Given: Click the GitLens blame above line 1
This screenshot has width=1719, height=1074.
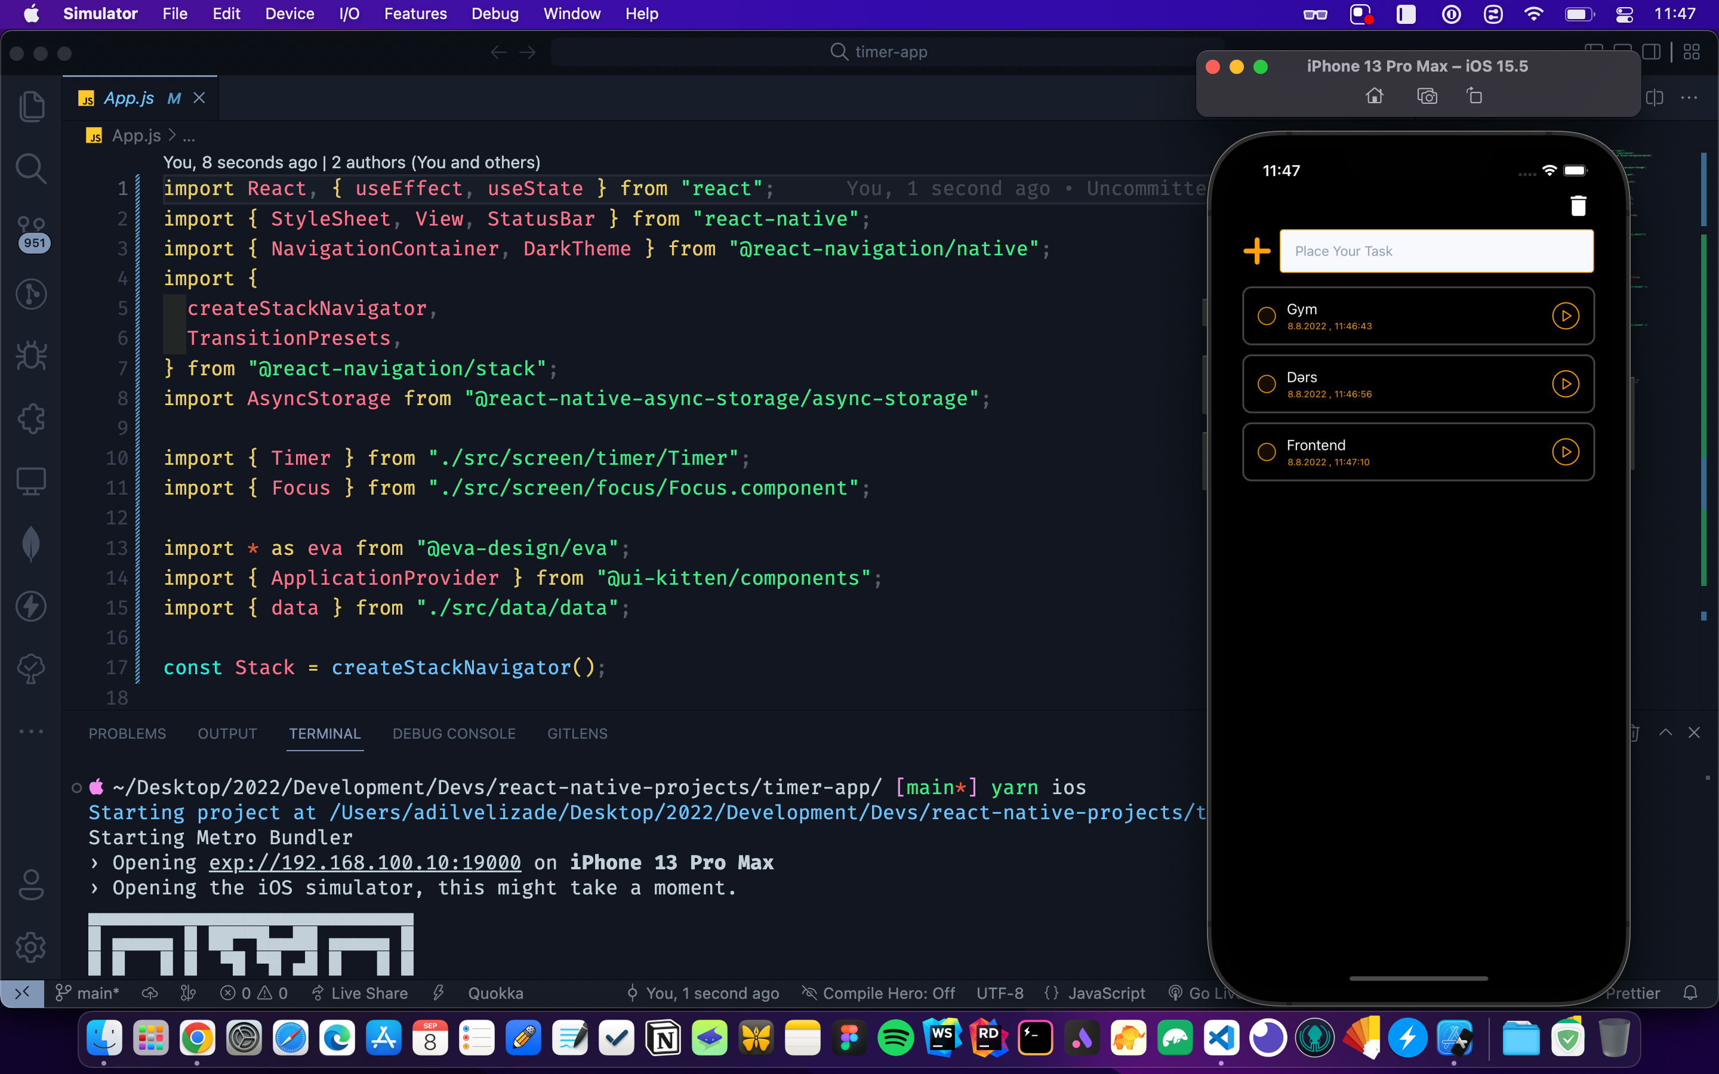Looking at the screenshot, I should pos(352,162).
